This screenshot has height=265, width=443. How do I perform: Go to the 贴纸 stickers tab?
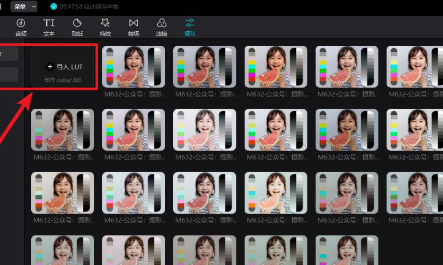pos(77,28)
